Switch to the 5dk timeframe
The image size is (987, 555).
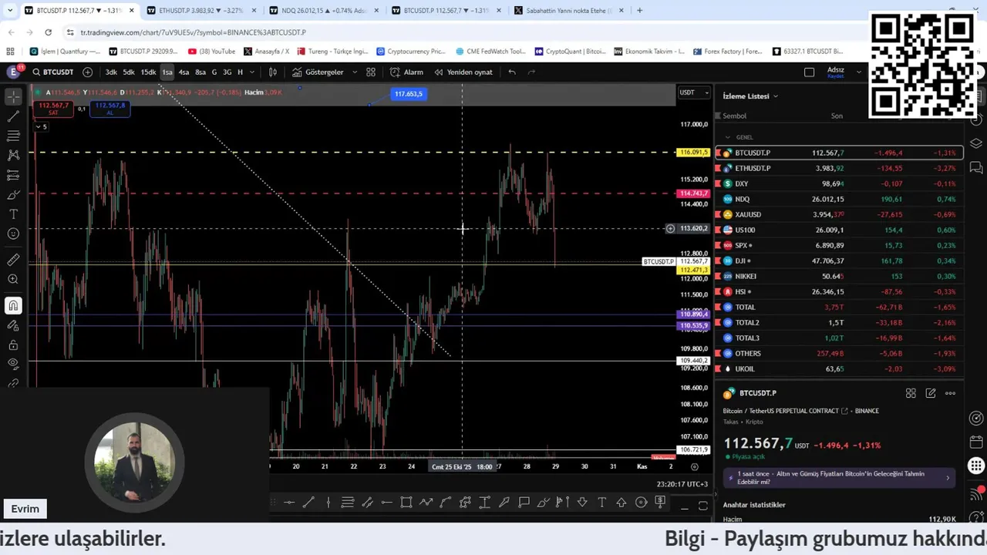coord(129,72)
